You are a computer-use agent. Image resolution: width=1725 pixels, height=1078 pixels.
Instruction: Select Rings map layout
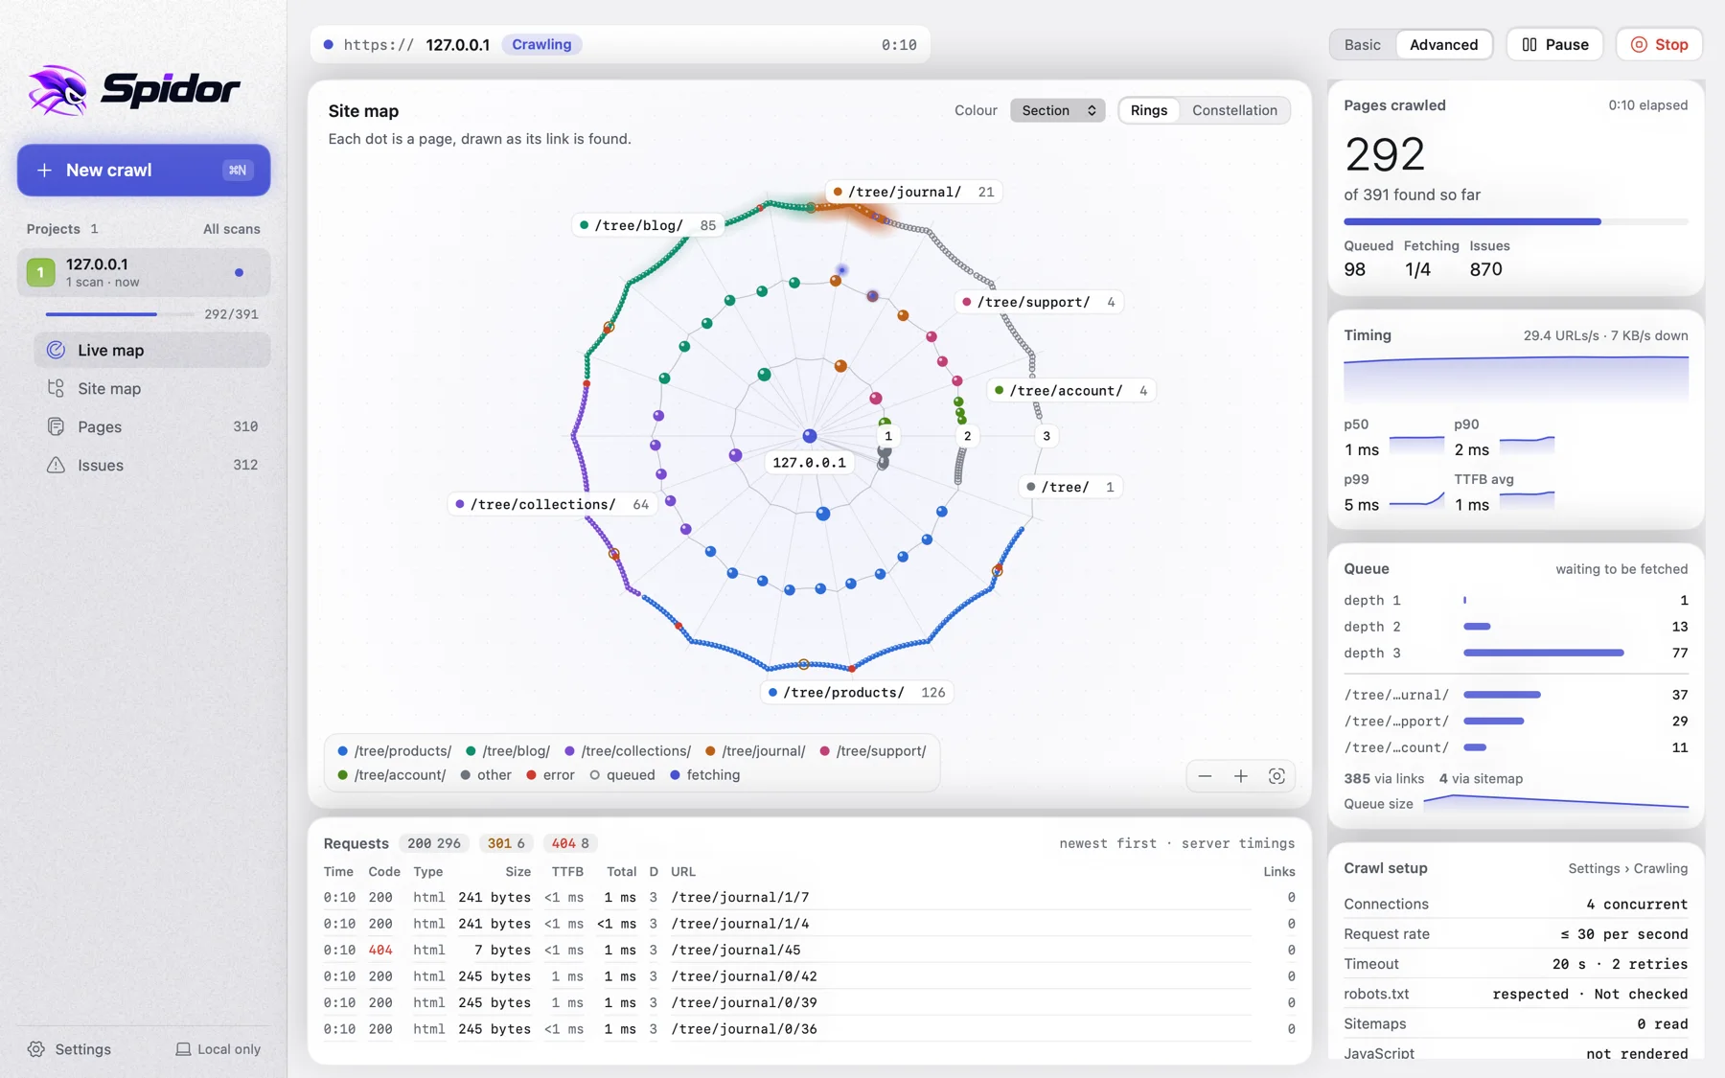(x=1148, y=110)
